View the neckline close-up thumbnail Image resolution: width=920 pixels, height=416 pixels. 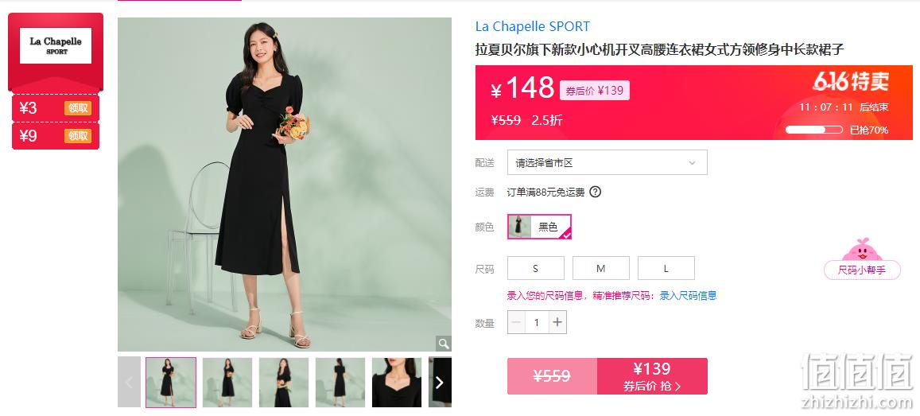pos(397,382)
